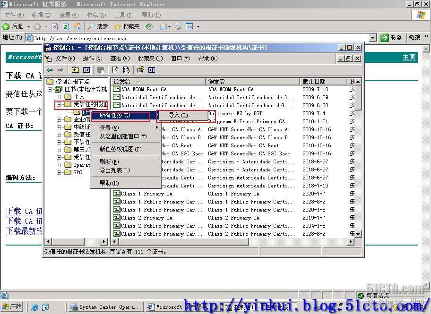Open the Back button history dropdown arrow
The width and height of the screenshot is (431, 314).
28,26
